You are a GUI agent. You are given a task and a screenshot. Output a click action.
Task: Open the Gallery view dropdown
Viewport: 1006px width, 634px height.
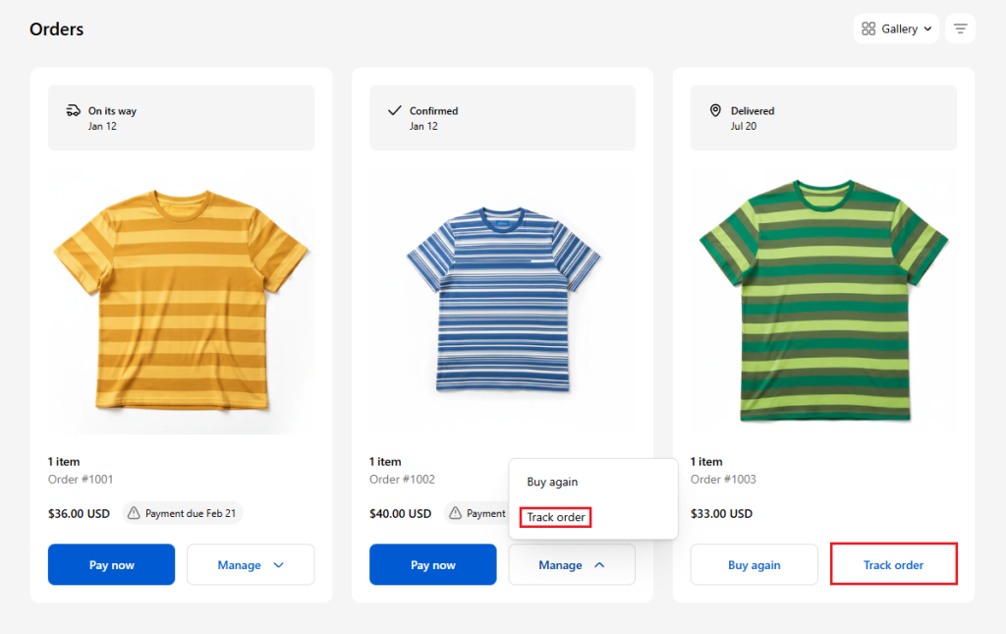(x=897, y=29)
